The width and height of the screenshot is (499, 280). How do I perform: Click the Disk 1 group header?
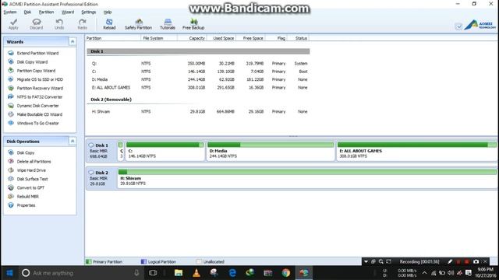(198, 51)
